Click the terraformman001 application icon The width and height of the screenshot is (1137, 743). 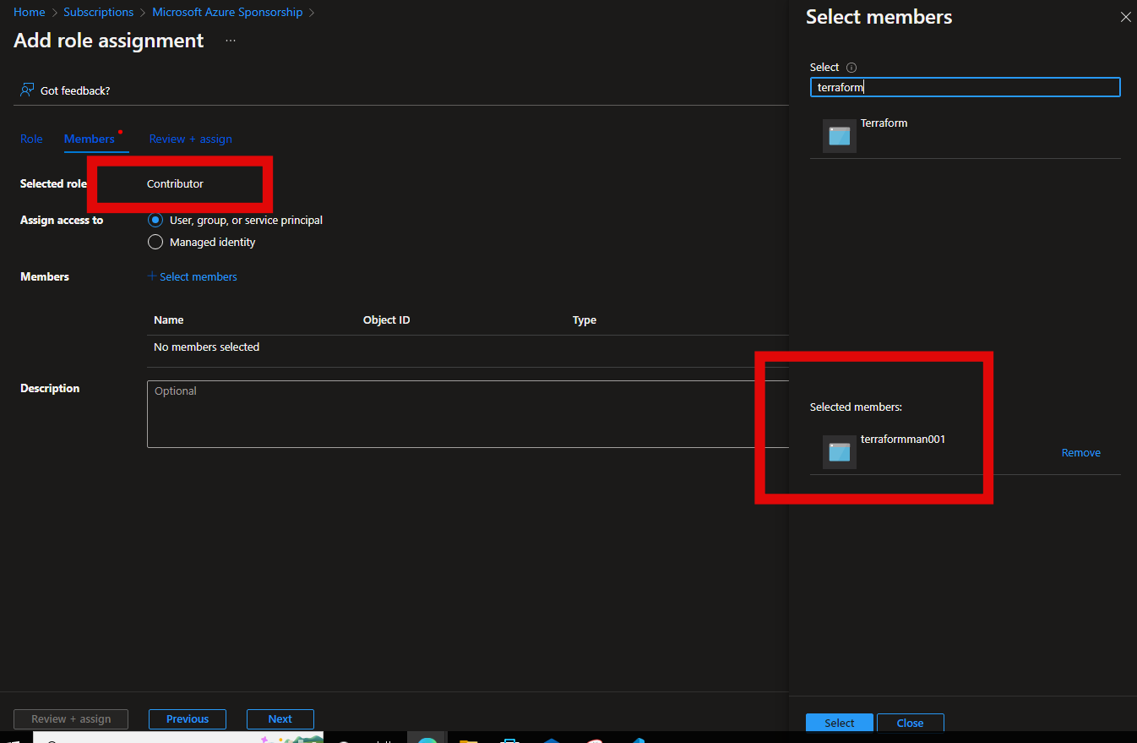[840, 452]
